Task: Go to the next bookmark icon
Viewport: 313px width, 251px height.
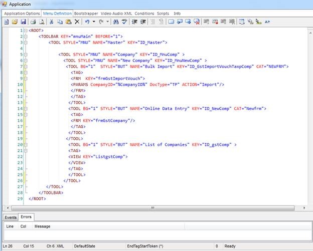Action: pyautogui.click(x=188, y=22)
